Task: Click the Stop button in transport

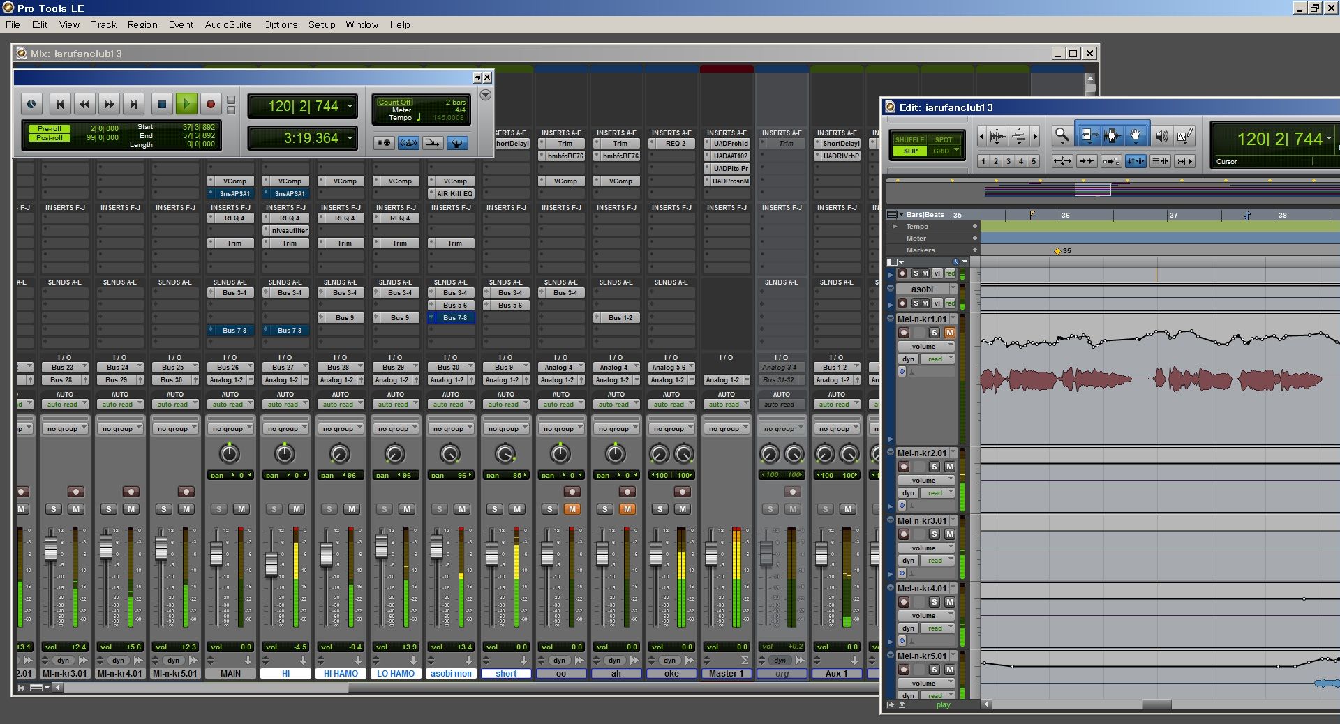Action: coord(162,105)
